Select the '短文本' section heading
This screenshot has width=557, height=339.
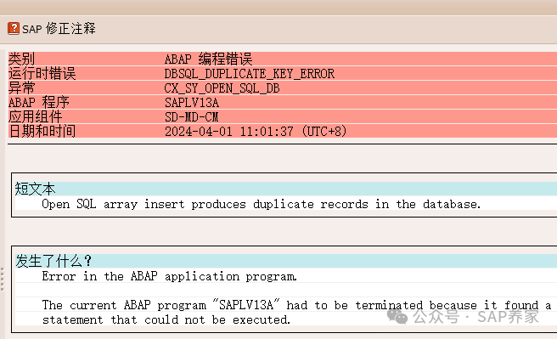[x=35, y=189]
